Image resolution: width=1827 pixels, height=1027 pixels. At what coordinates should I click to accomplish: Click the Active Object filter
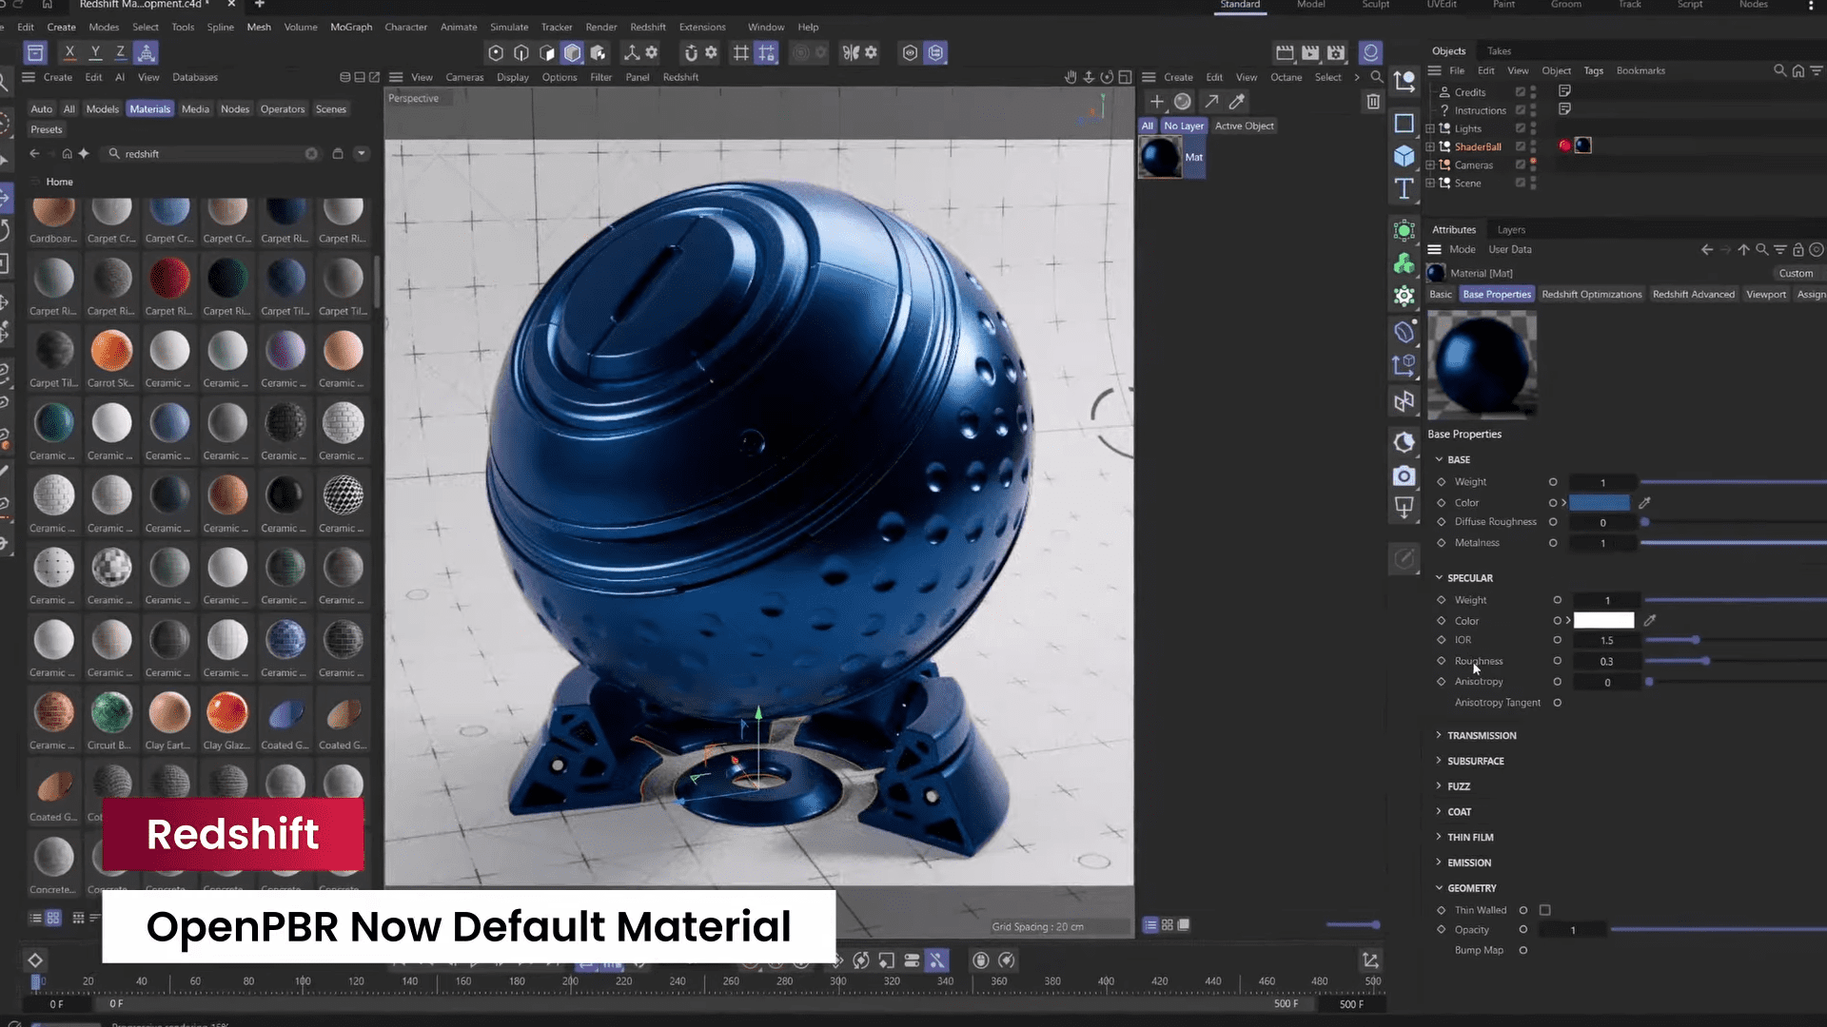tap(1244, 126)
